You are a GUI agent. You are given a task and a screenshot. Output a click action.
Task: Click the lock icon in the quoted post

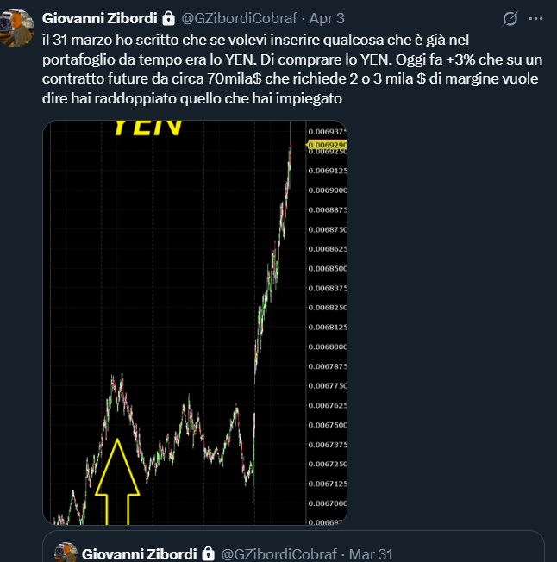tap(209, 553)
